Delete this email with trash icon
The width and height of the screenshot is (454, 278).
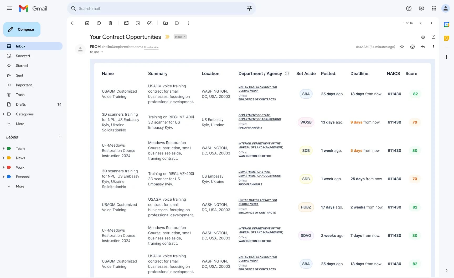pyautogui.click(x=110, y=23)
